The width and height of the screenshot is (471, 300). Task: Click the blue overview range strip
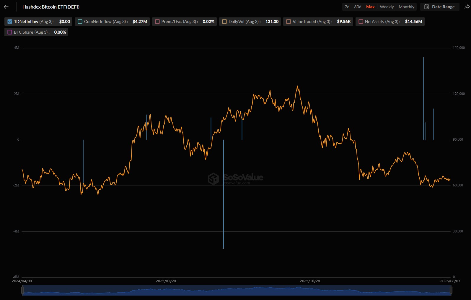[237, 290]
